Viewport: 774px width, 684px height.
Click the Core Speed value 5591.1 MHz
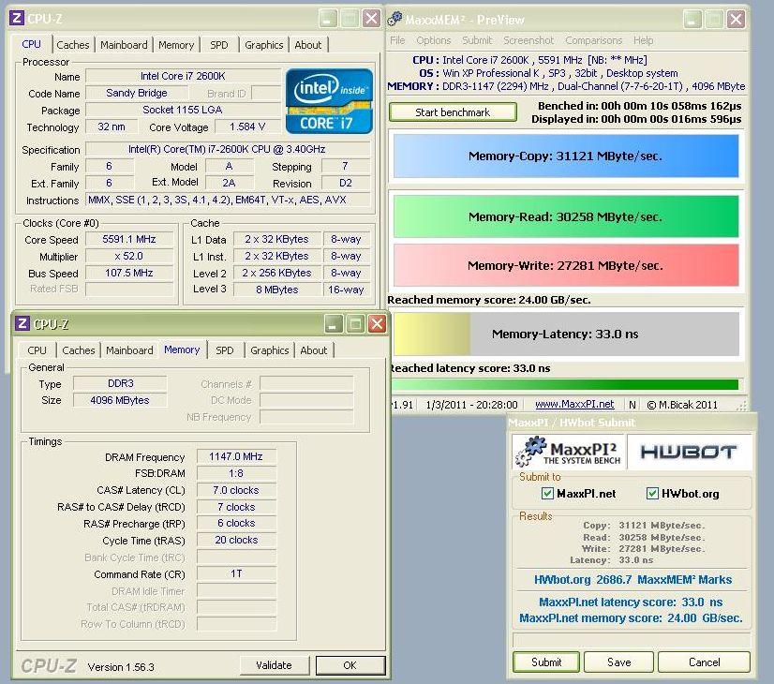129,239
